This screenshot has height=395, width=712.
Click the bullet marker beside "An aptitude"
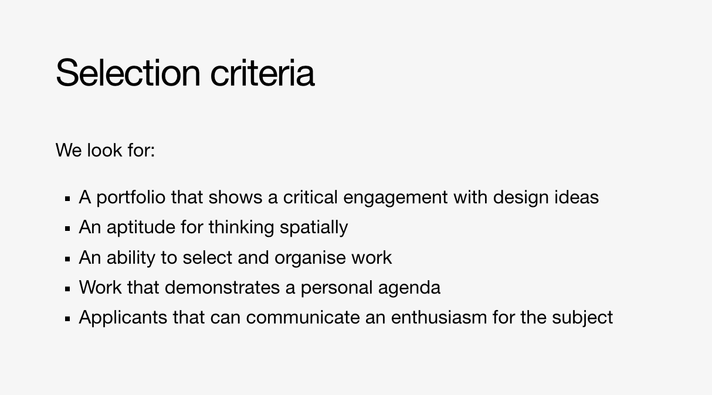67,229
